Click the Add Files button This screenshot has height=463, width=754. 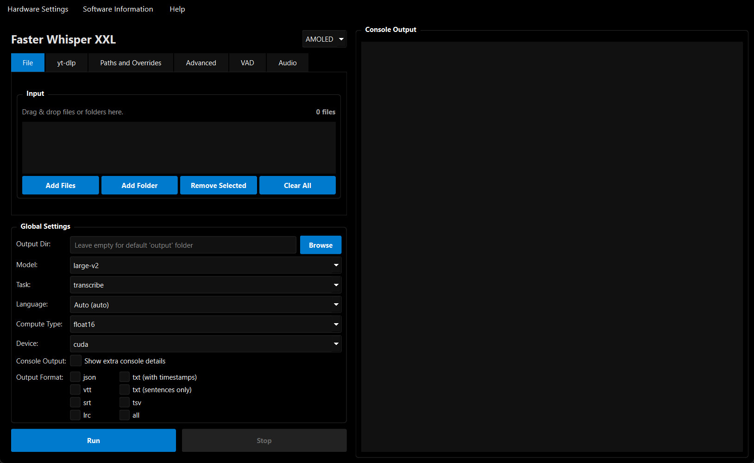[61, 185]
